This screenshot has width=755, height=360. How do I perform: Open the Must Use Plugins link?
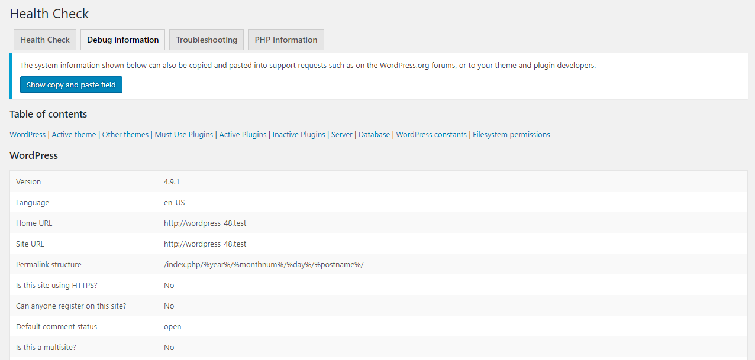pos(183,135)
